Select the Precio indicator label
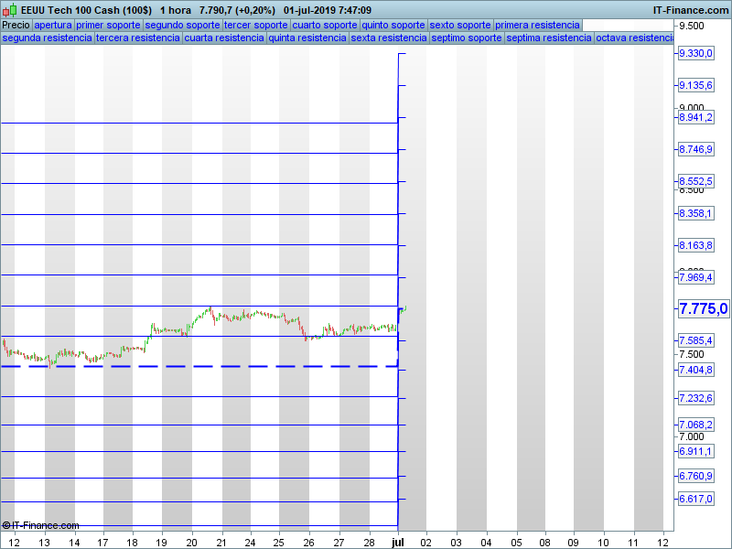This screenshot has width=732, height=549. (16, 26)
